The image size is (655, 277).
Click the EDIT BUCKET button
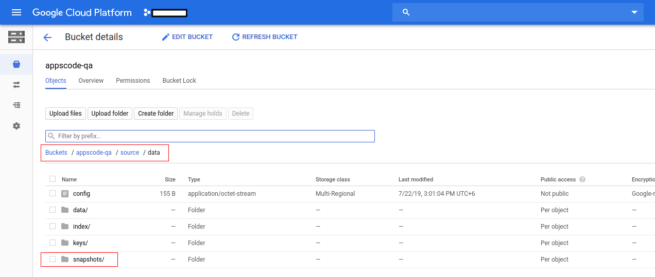click(187, 37)
